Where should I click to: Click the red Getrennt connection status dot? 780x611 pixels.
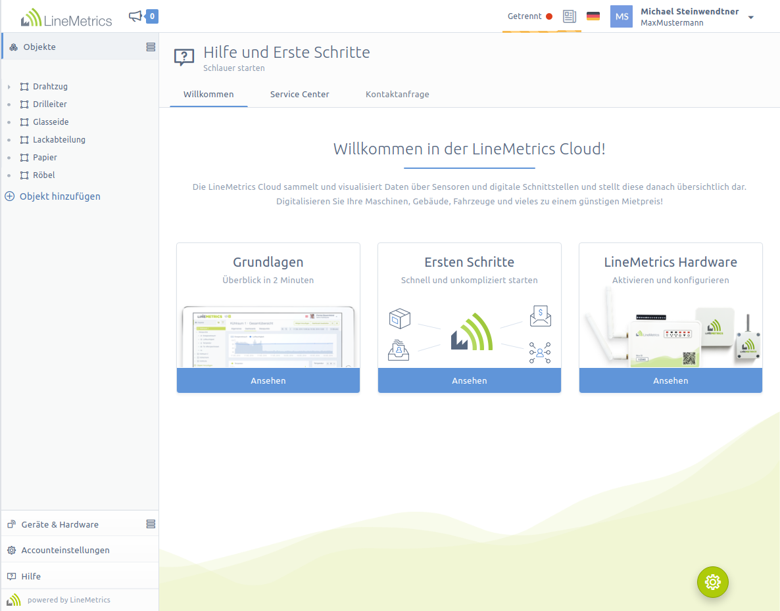549,16
